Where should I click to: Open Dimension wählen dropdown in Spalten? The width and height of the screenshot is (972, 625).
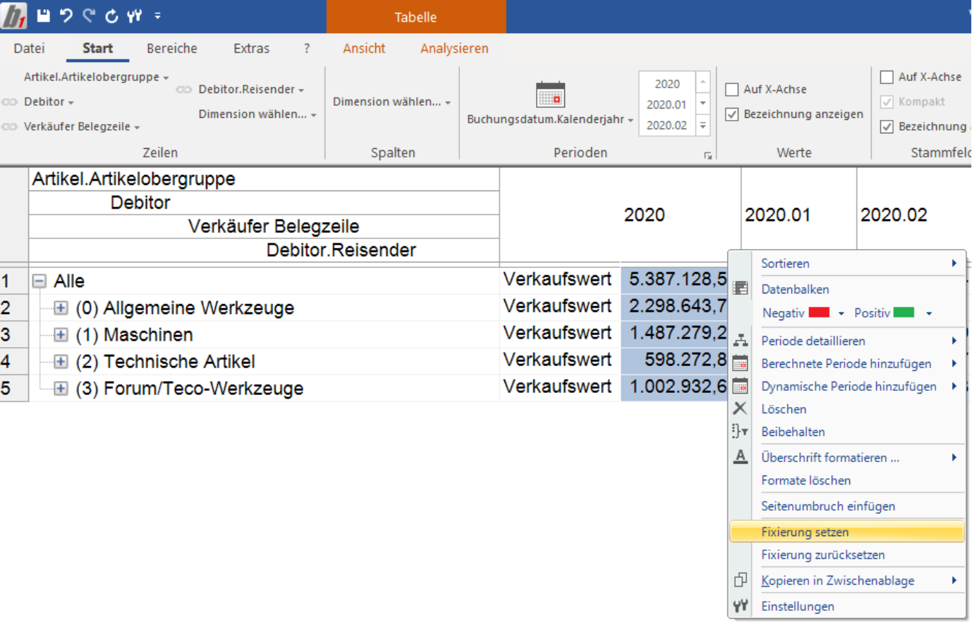point(391,102)
